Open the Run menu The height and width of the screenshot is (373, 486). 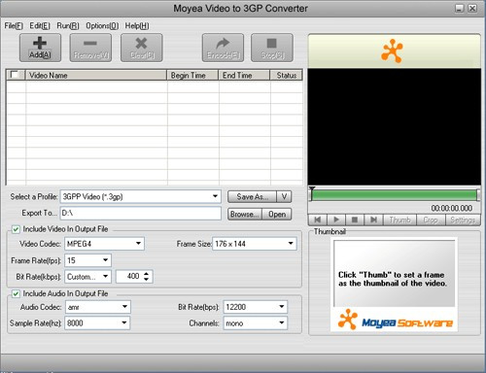pyautogui.click(x=68, y=26)
